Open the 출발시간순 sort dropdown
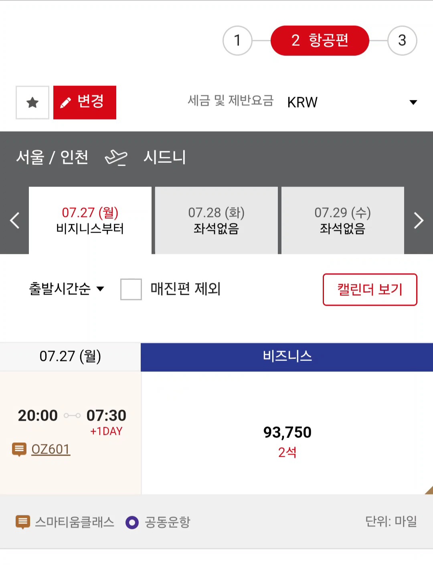This screenshot has height=565, width=433. pos(67,289)
